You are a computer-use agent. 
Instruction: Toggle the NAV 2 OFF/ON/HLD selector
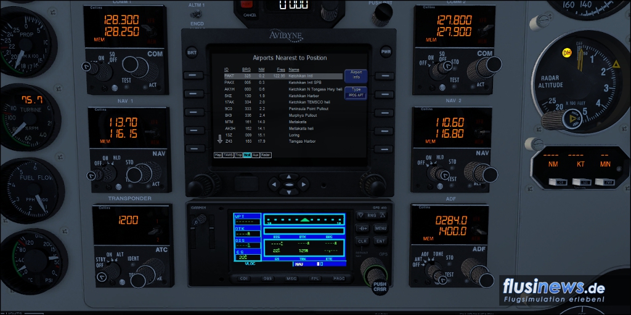[x=439, y=173]
